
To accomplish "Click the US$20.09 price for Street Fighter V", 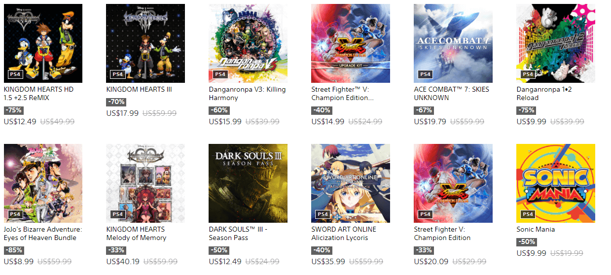I will click(431, 262).
